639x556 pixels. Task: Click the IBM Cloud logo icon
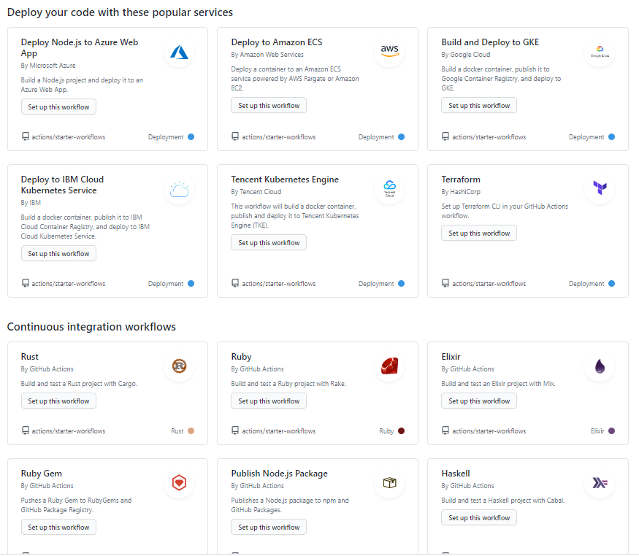(179, 189)
